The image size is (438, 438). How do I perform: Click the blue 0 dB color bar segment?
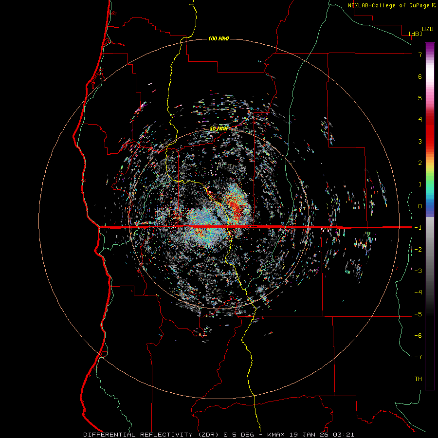430,207
